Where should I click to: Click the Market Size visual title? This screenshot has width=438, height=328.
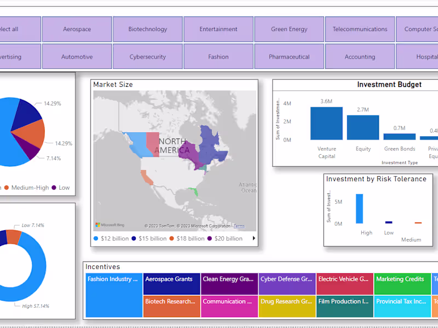click(113, 85)
